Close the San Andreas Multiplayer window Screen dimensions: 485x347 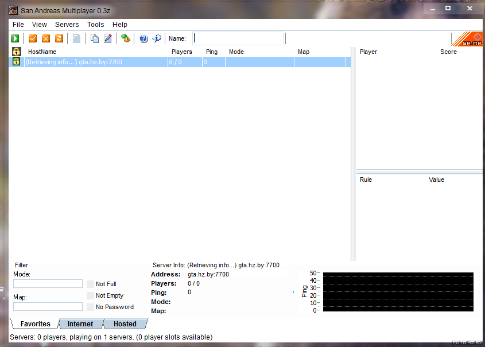(470, 9)
